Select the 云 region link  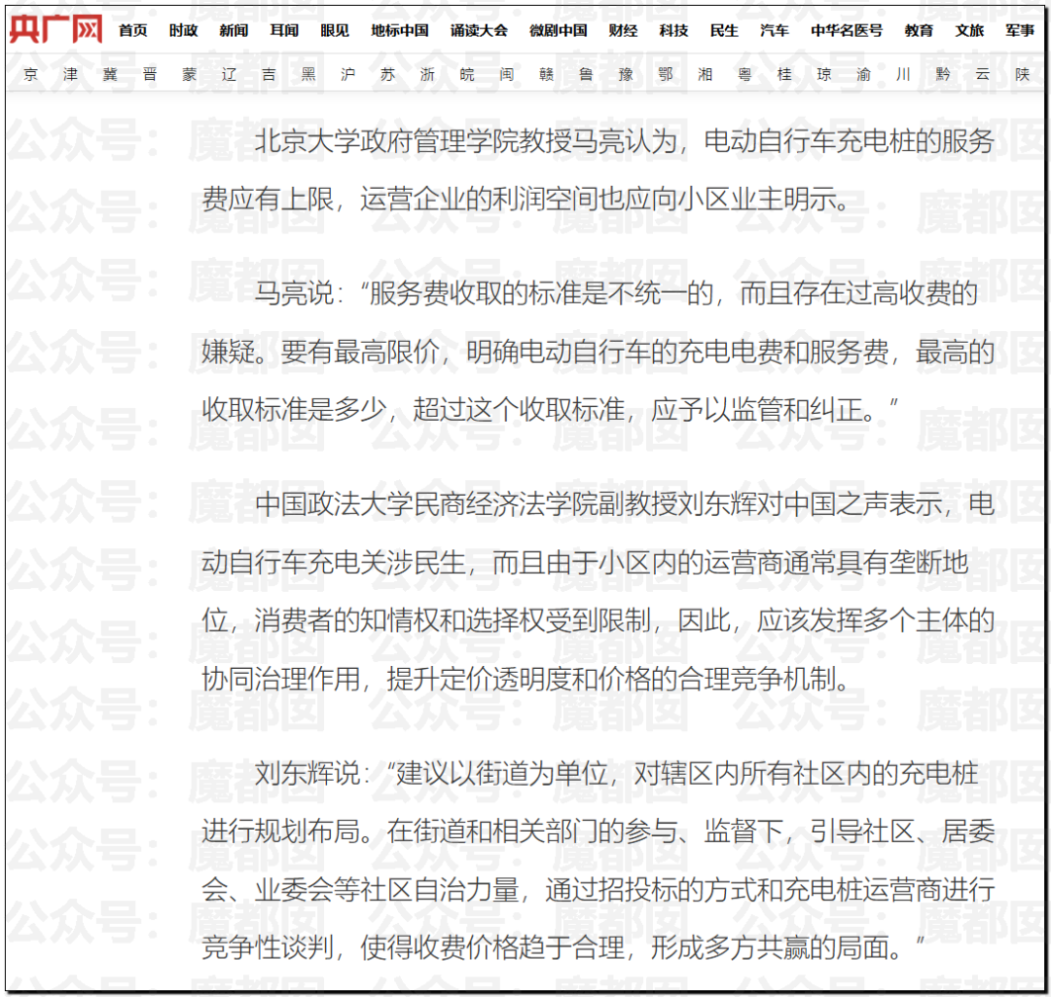(x=983, y=74)
